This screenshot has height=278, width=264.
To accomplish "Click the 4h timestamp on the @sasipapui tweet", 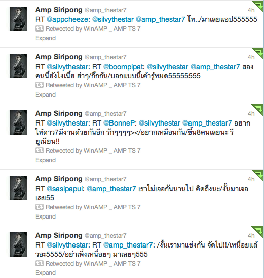I will (251, 179).
